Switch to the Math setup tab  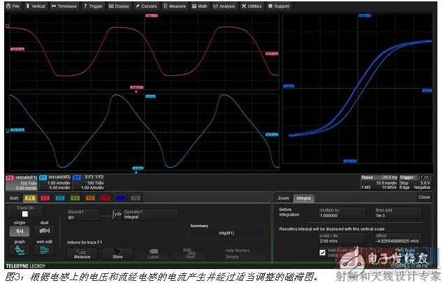click(x=14, y=198)
